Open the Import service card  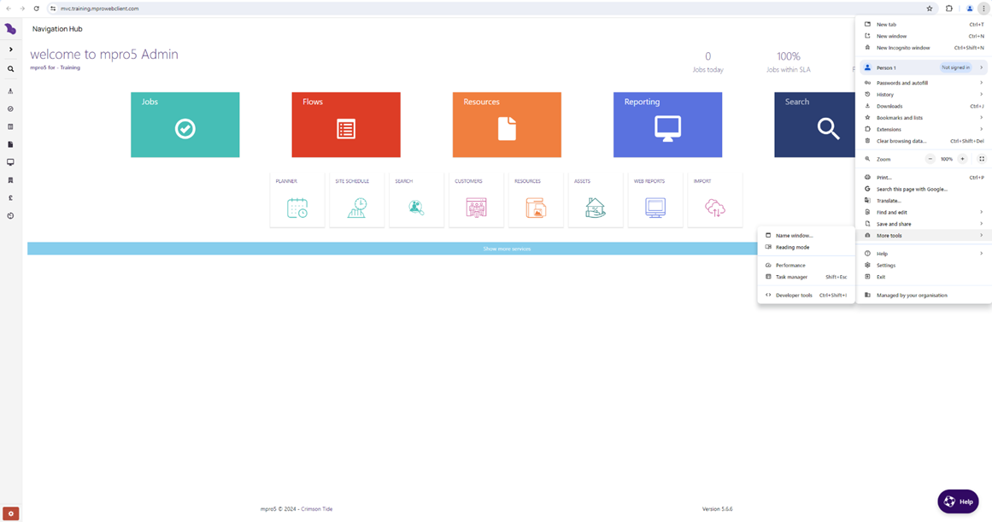click(x=715, y=199)
